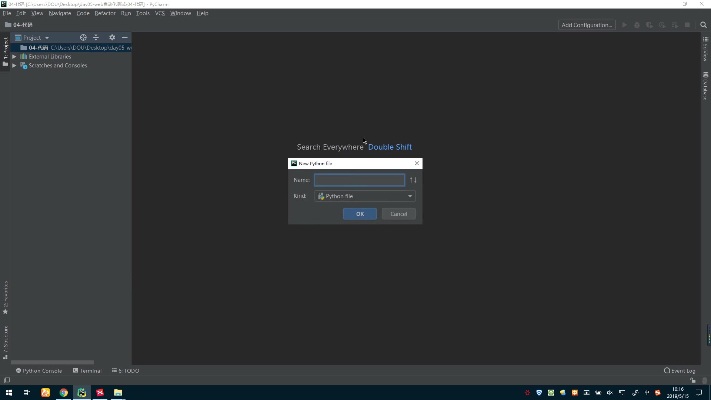Screen dimensions: 711x400
Task: Click the Name input field
Action: point(359,180)
